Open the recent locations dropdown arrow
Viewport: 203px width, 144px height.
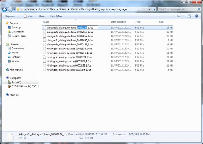click(14, 9)
